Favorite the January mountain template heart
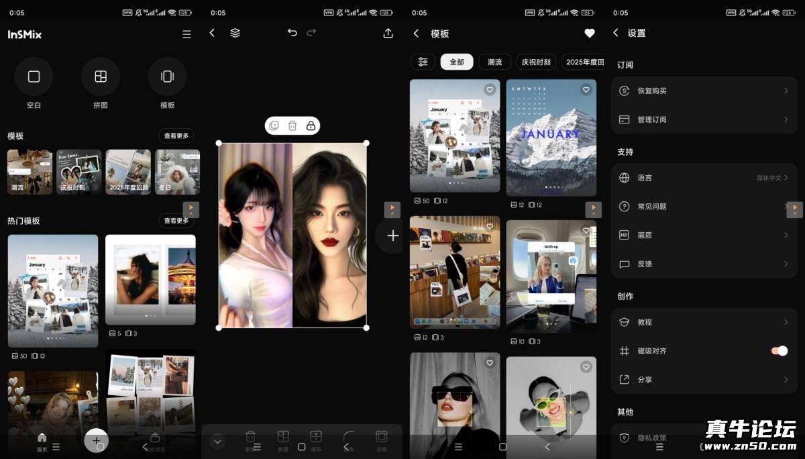This screenshot has width=805, height=459. (586, 89)
